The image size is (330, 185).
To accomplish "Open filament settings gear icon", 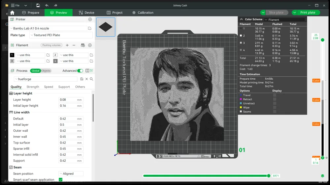I will click(x=90, y=45).
